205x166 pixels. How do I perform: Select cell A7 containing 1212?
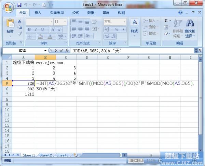pyautogui.click(x=23, y=94)
